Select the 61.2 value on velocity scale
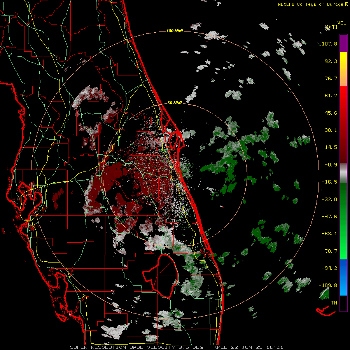This screenshot has height=350, width=350. 331,96
